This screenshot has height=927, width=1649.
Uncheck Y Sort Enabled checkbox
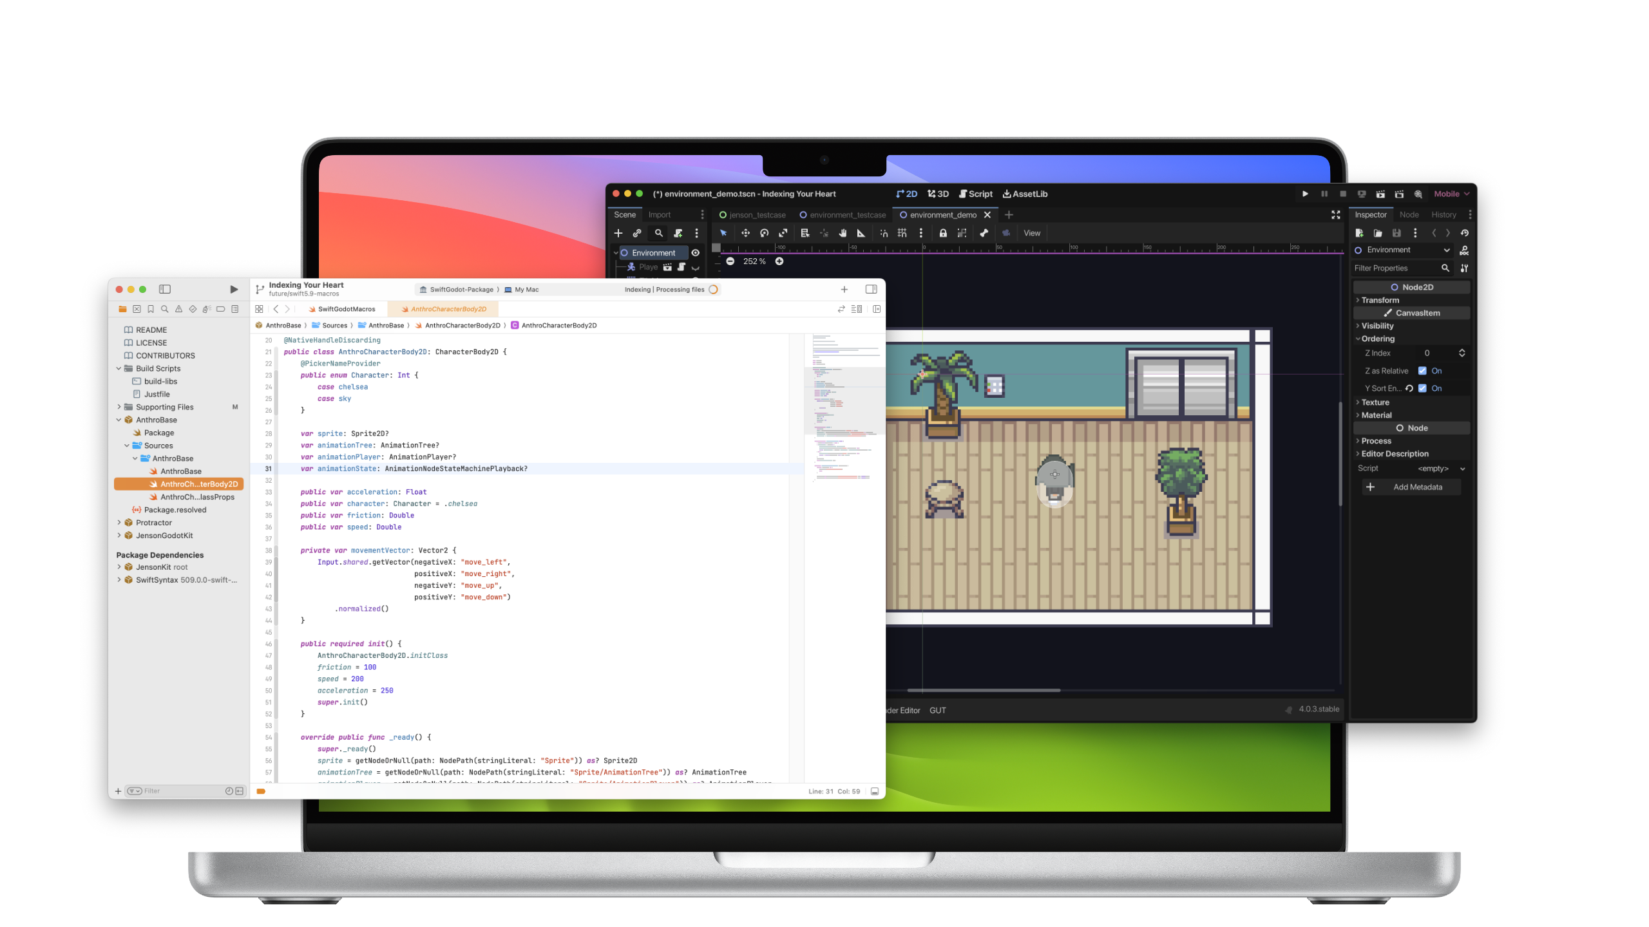click(1422, 388)
